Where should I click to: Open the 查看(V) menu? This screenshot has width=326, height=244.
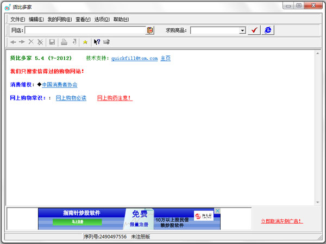pos(83,20)
